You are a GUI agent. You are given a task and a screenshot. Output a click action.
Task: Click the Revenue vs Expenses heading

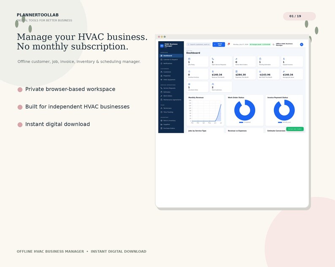point(237,131)
